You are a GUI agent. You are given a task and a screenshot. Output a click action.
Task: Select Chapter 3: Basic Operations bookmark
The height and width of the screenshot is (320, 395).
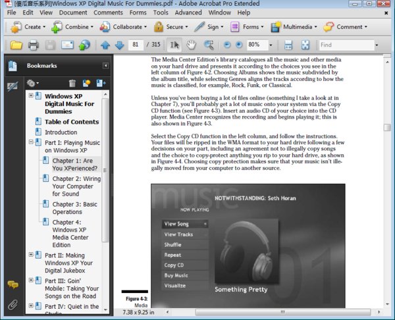(74, 208)
